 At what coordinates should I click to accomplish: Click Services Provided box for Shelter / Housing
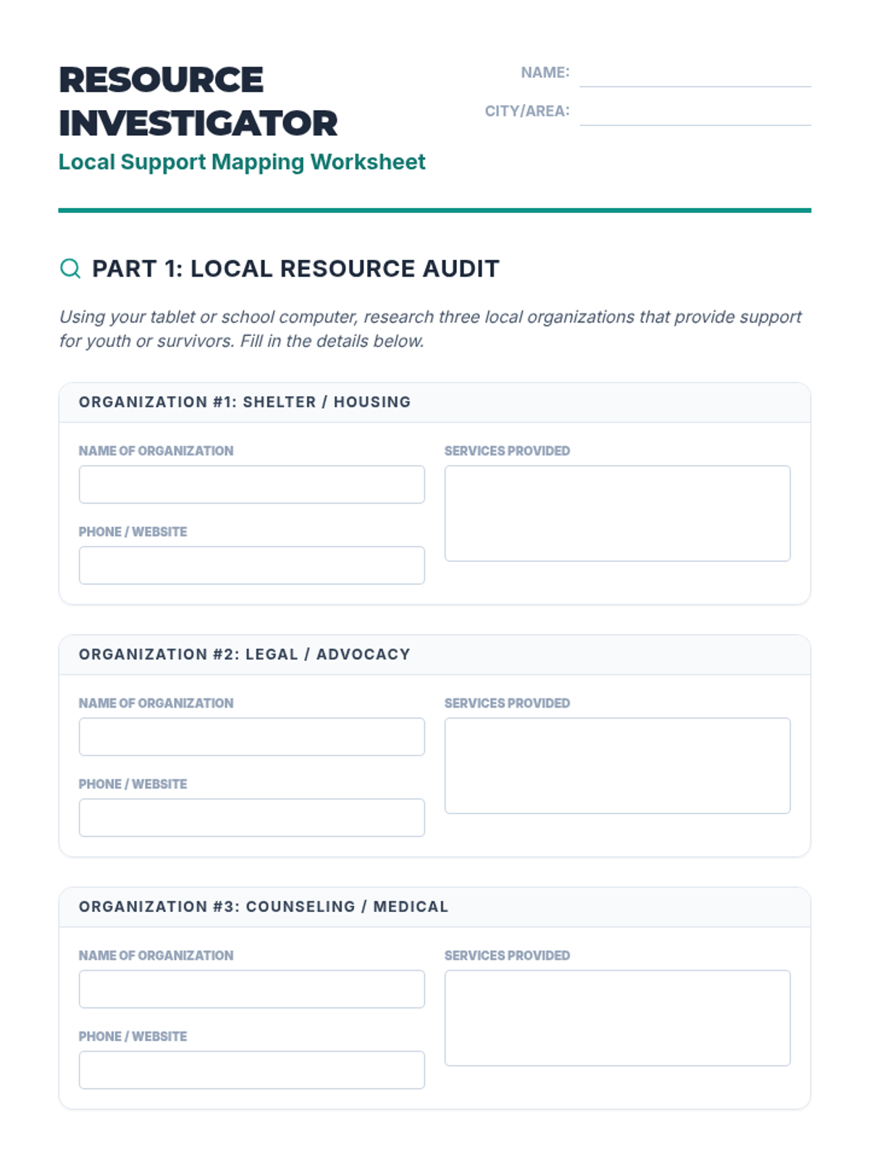pyautogui.click(x=617, y=514)
